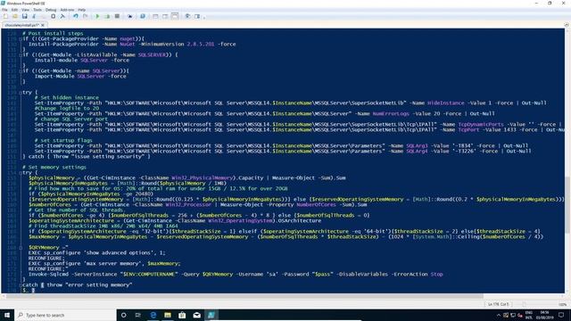Show the script pane maximized layout icon

pos(175,16)
